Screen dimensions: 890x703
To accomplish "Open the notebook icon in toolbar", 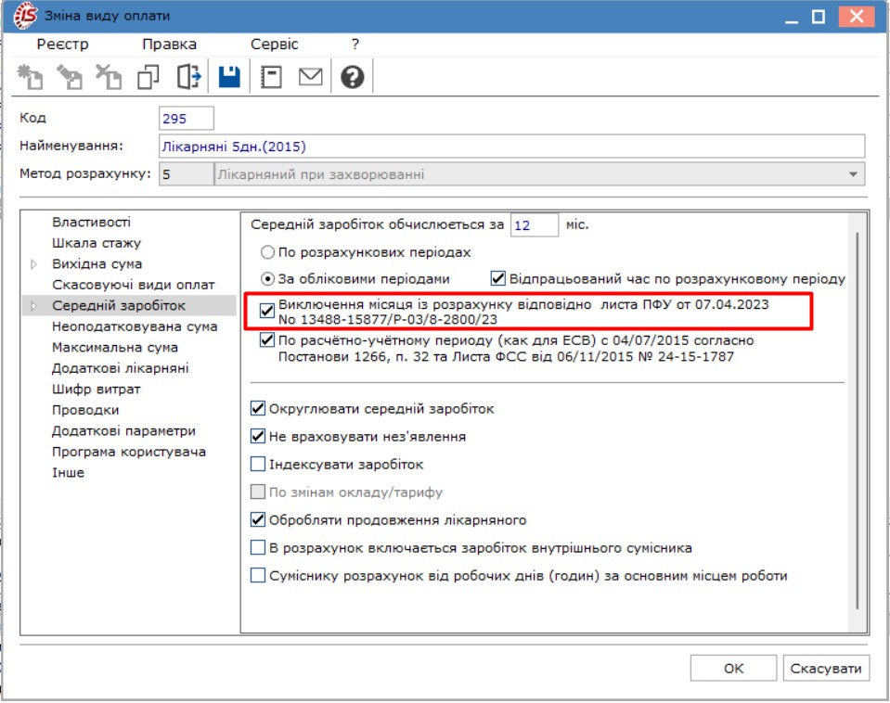I will tap(270, 77).
